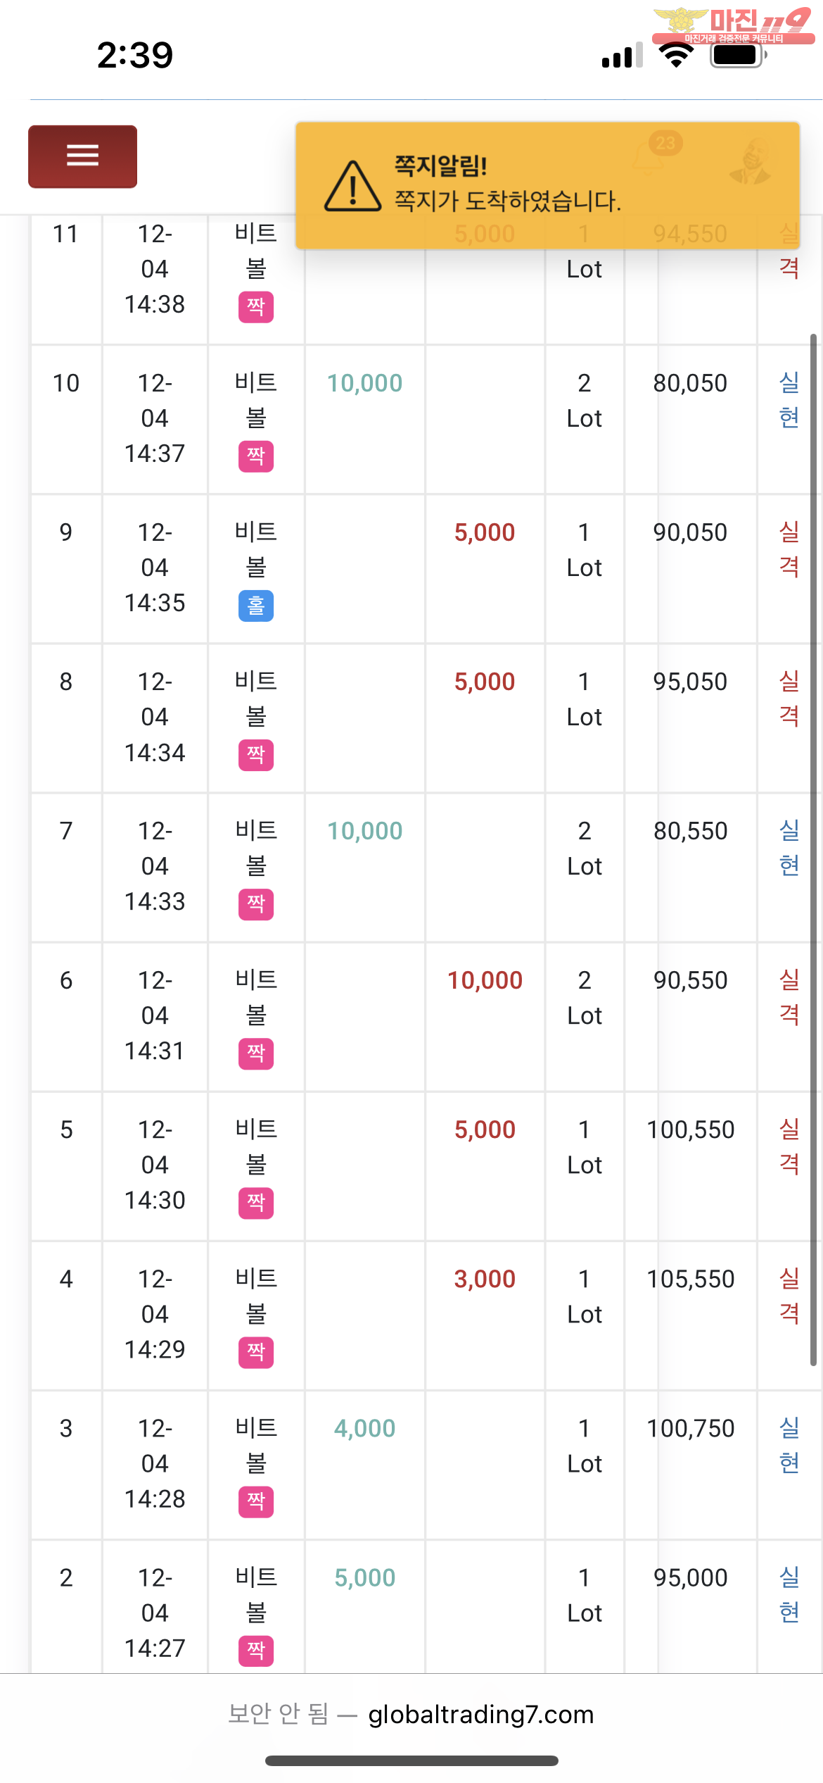
Task: Open the user profile avatar icon
Action: tap(751, 161)
